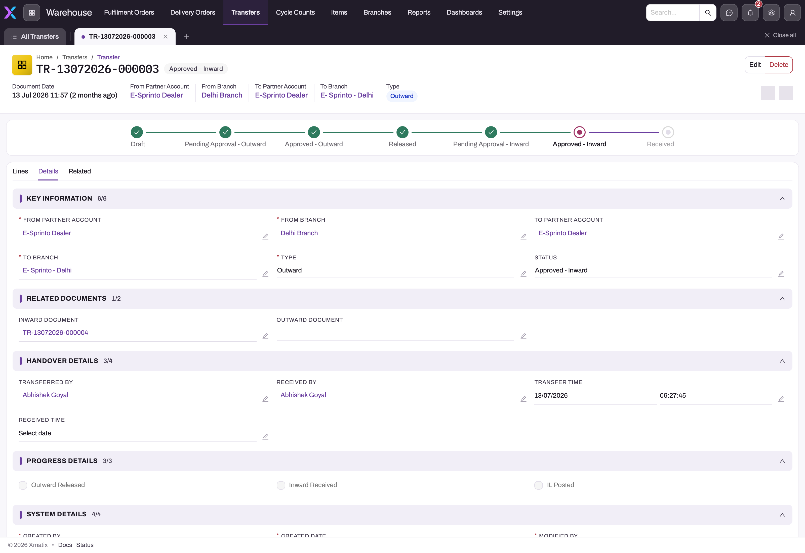
Task: Toggle the Inward Received checkbox
Action: pos(281,485)
